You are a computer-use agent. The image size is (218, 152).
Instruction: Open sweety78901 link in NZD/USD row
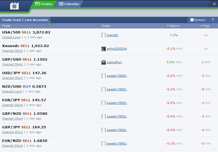(117, 89)
